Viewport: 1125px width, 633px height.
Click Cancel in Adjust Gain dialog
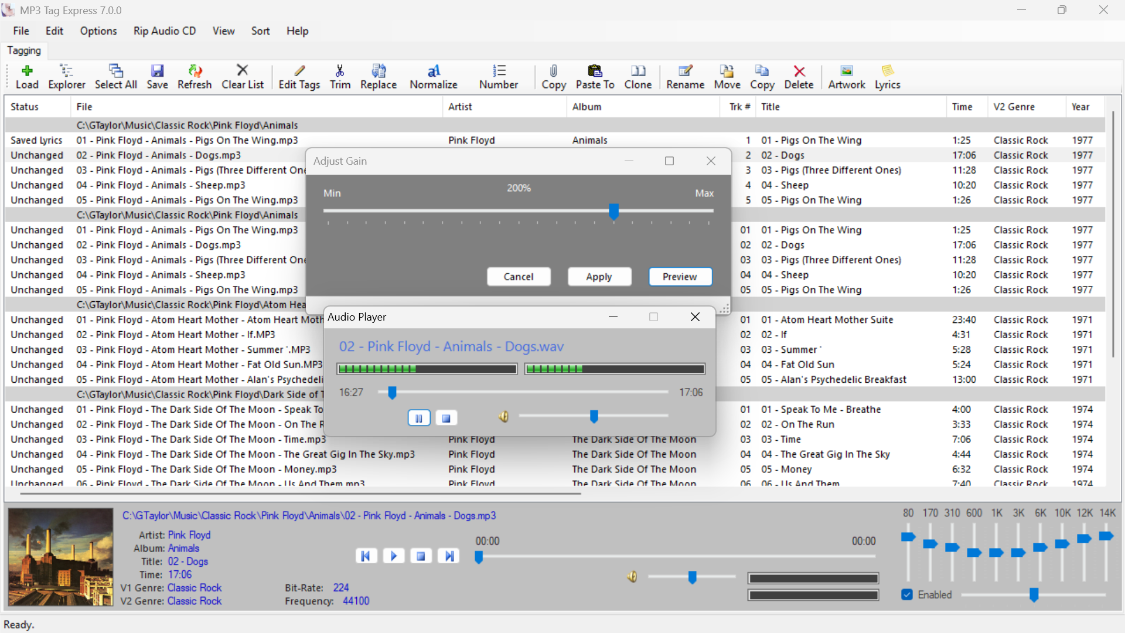click(519, 277)
